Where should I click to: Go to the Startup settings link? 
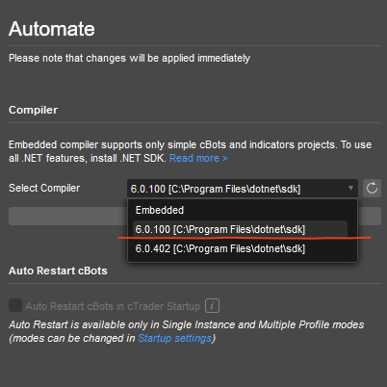[175, 338]
